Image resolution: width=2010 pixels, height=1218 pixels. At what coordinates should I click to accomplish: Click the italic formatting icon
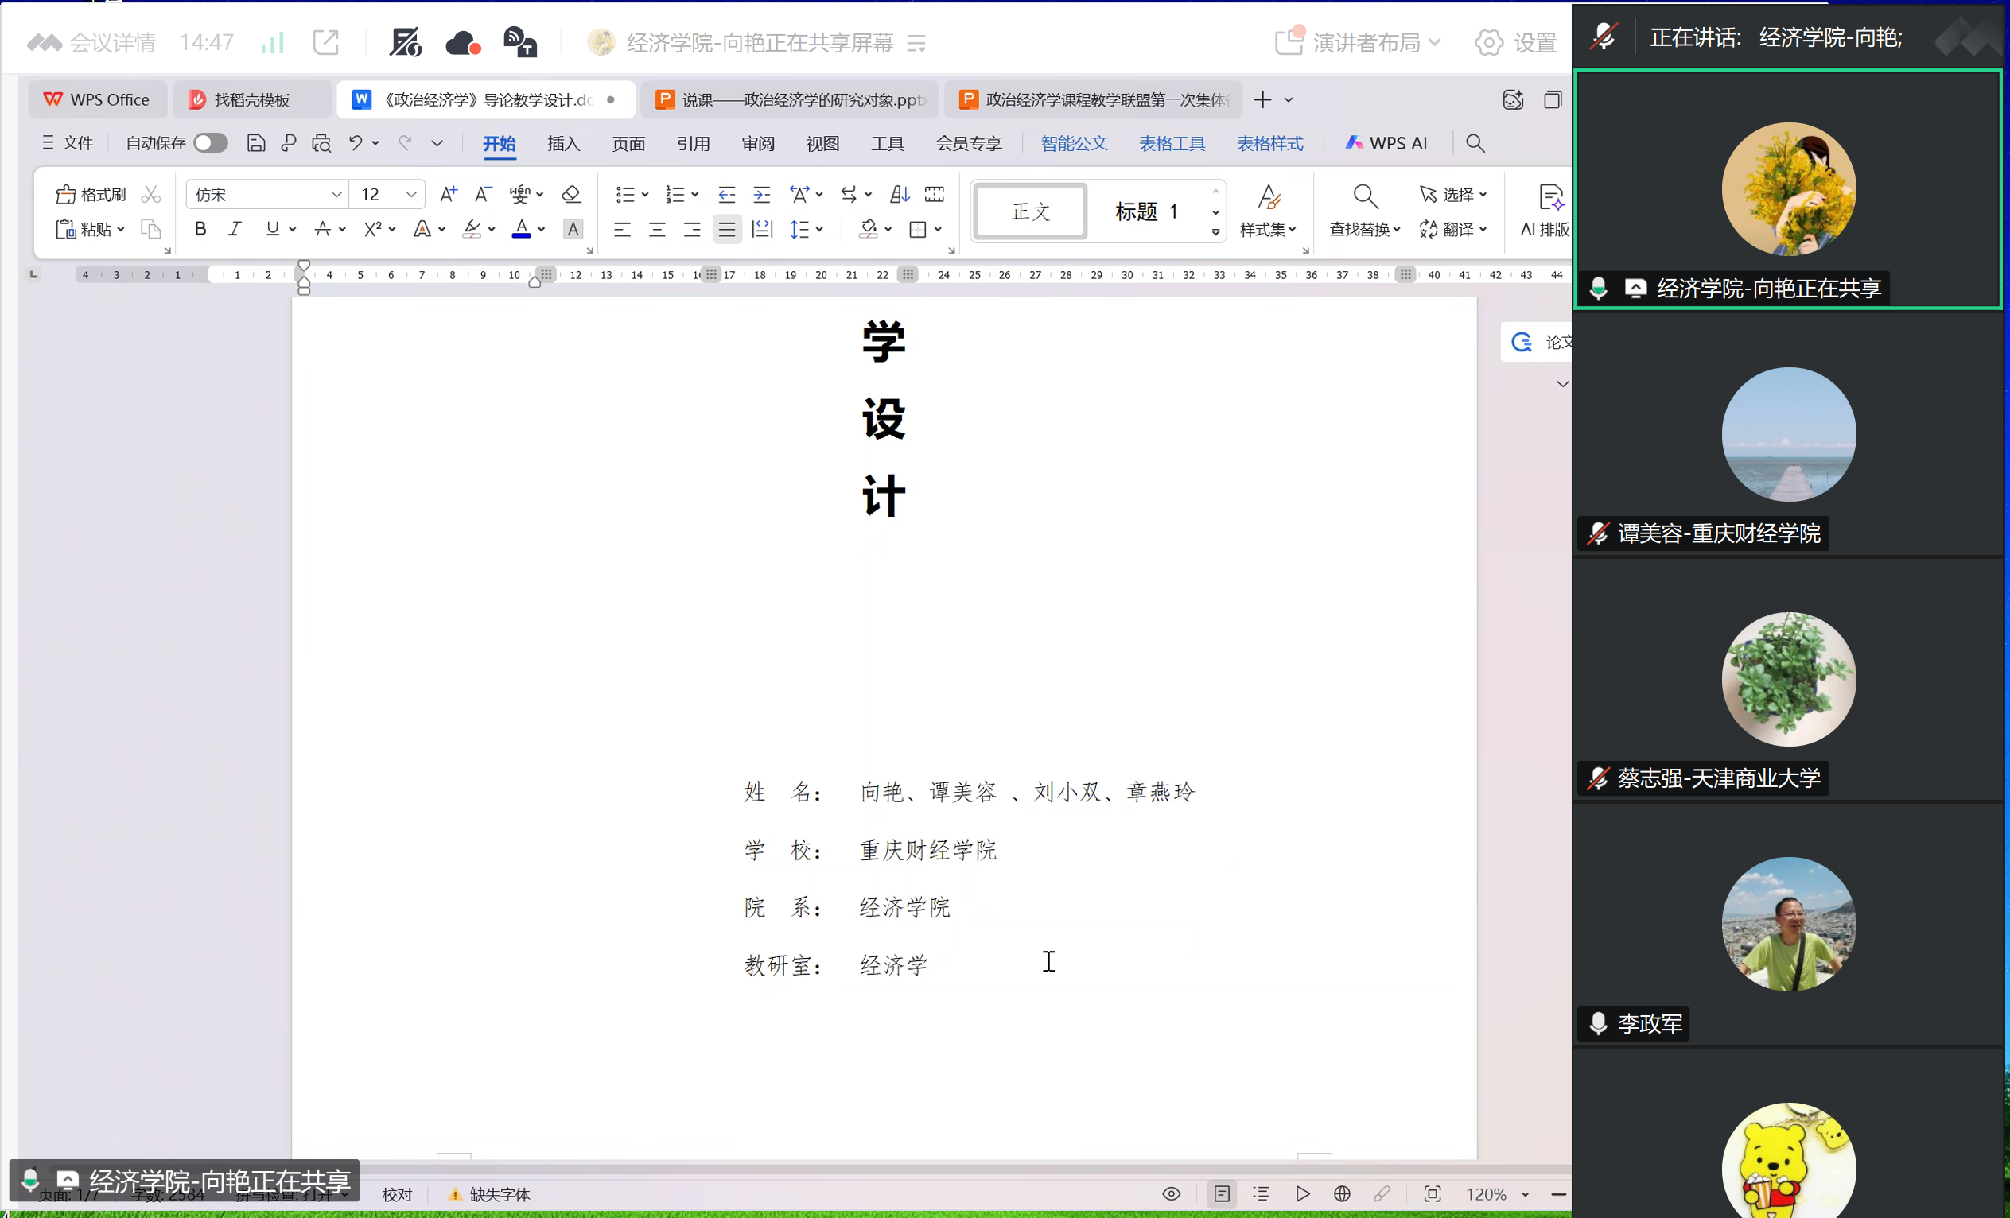click(x=235, y=229)
